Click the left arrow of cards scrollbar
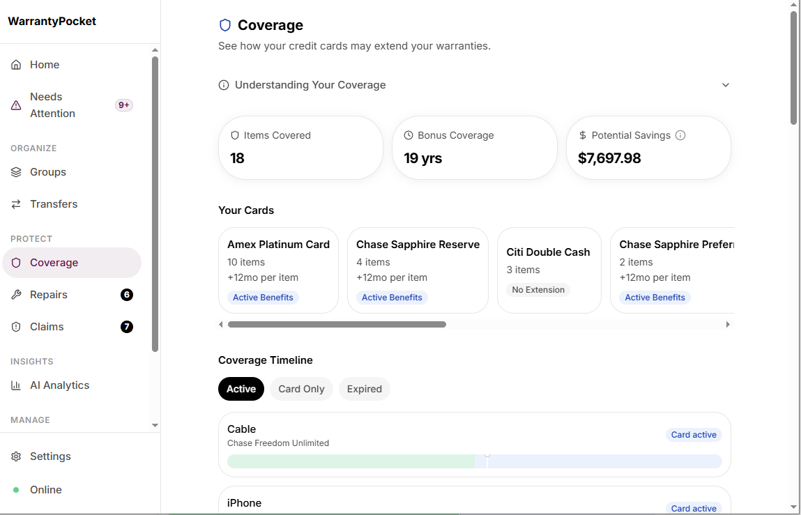The width and height of the screenshot is (801, 515). 221,325
